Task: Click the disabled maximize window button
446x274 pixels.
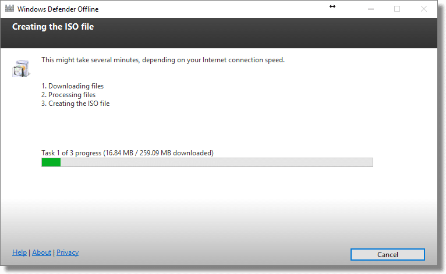Action: point(397,9)
